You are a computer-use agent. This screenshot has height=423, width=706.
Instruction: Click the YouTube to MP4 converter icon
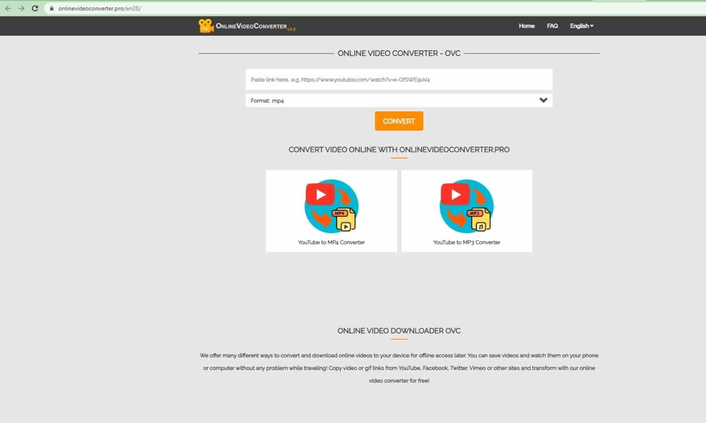(331, 206)
